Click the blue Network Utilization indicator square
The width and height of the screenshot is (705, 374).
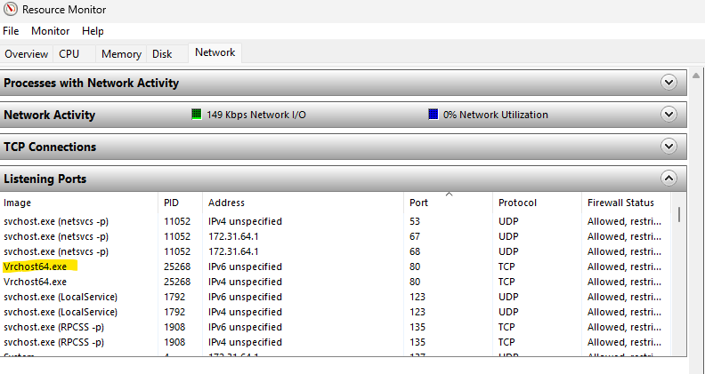[x=434, y=115]
